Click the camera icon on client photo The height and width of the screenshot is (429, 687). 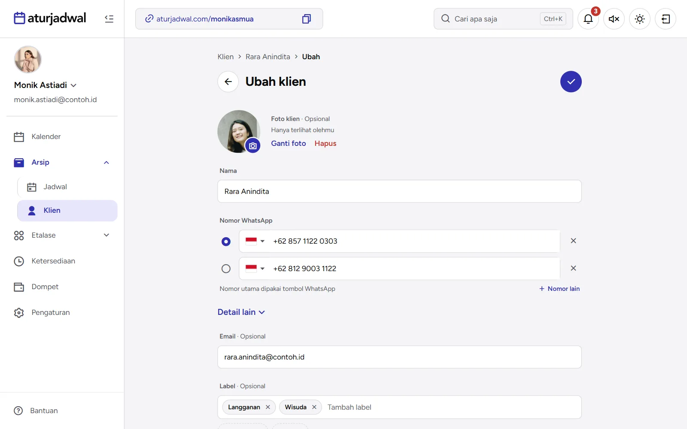click(x=253, y=146)
